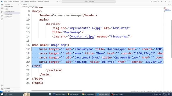Click the command center search box
This screenshot has height=96, width=172.
88,2
